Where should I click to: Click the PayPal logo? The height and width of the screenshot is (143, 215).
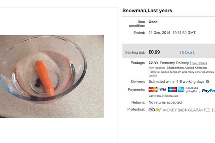[208, 91]
